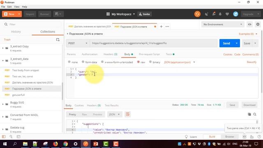Open the response JSON format dropdown
This screenshot has height=148, width=263.
click(114, 114)
